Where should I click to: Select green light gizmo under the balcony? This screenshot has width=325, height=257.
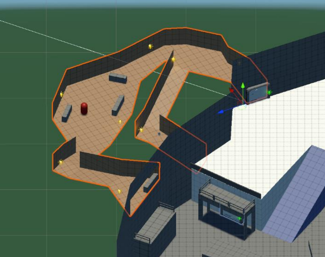pos(239,219)
